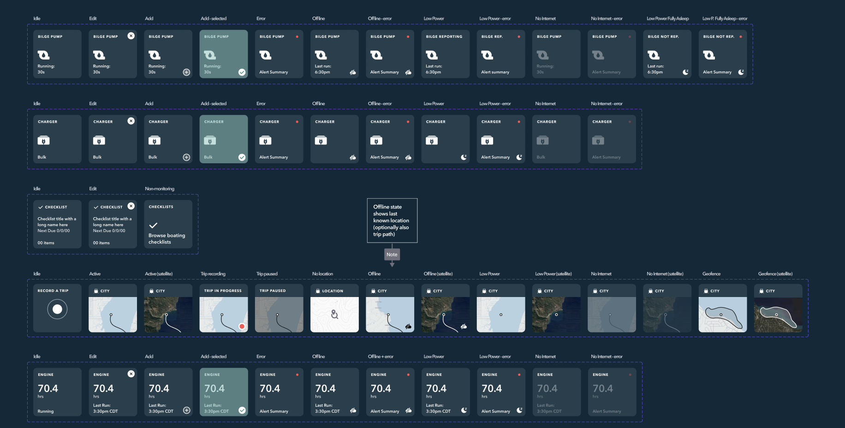Click the LOCATION card title
This screenshot has width=845, height=428.
[x=333, y=291]
